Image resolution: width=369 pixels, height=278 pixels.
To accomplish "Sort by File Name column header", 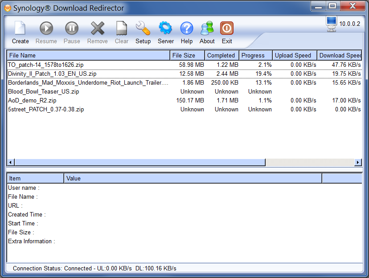I will pyautogui.click(x=89, y=55).
